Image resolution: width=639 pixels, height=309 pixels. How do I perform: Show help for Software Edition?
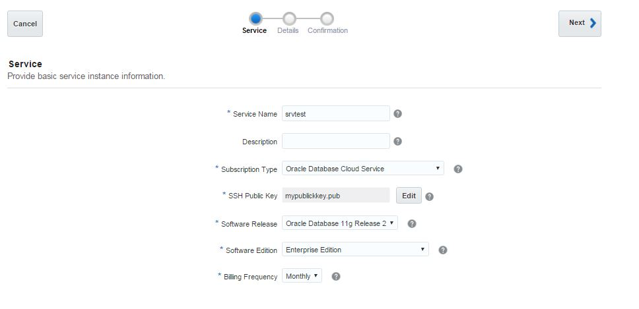(x=443, y=250)
